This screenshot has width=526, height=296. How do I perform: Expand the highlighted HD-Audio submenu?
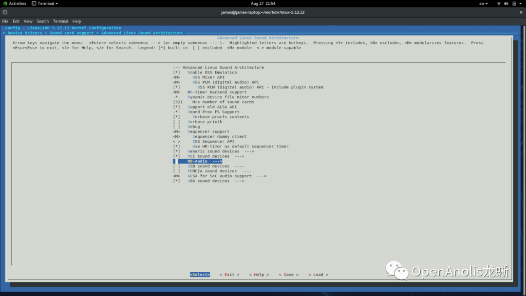(198, 161)
